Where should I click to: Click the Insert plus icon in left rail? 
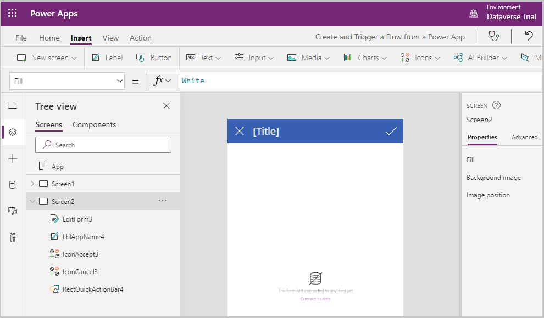click(13, 159)
